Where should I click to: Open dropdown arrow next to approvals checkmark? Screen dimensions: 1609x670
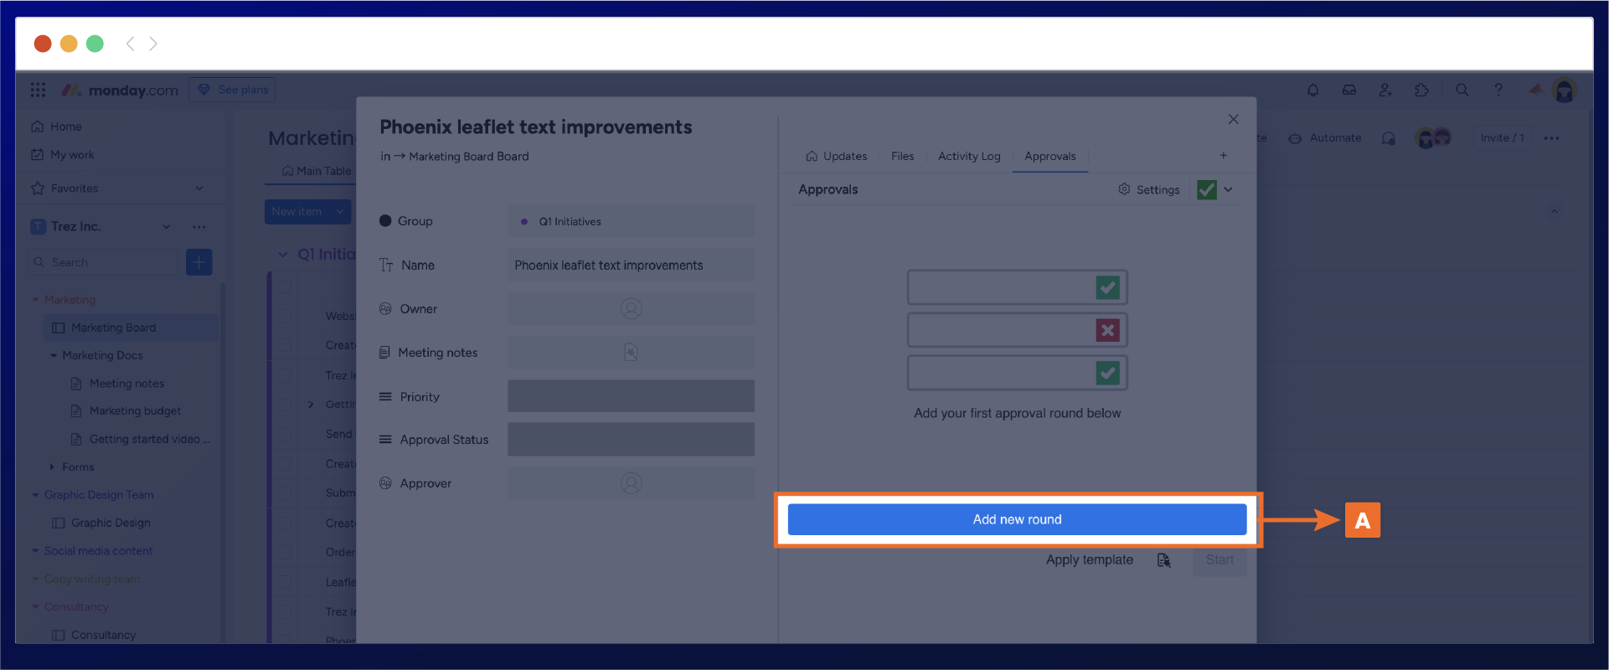pyautogui.click(x=1229, y=190)
